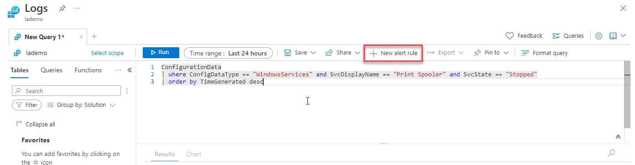The width and height of the screenshot is (635, 165).
Task: Open side pane more options ellipsis
Action: (x=118, y=70)
